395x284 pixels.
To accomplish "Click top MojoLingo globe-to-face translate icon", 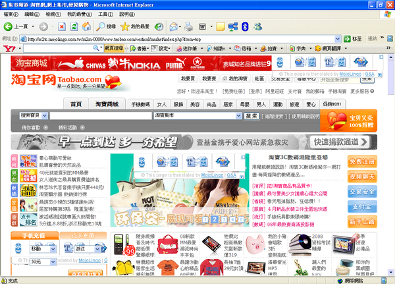I will click(305, 62).
